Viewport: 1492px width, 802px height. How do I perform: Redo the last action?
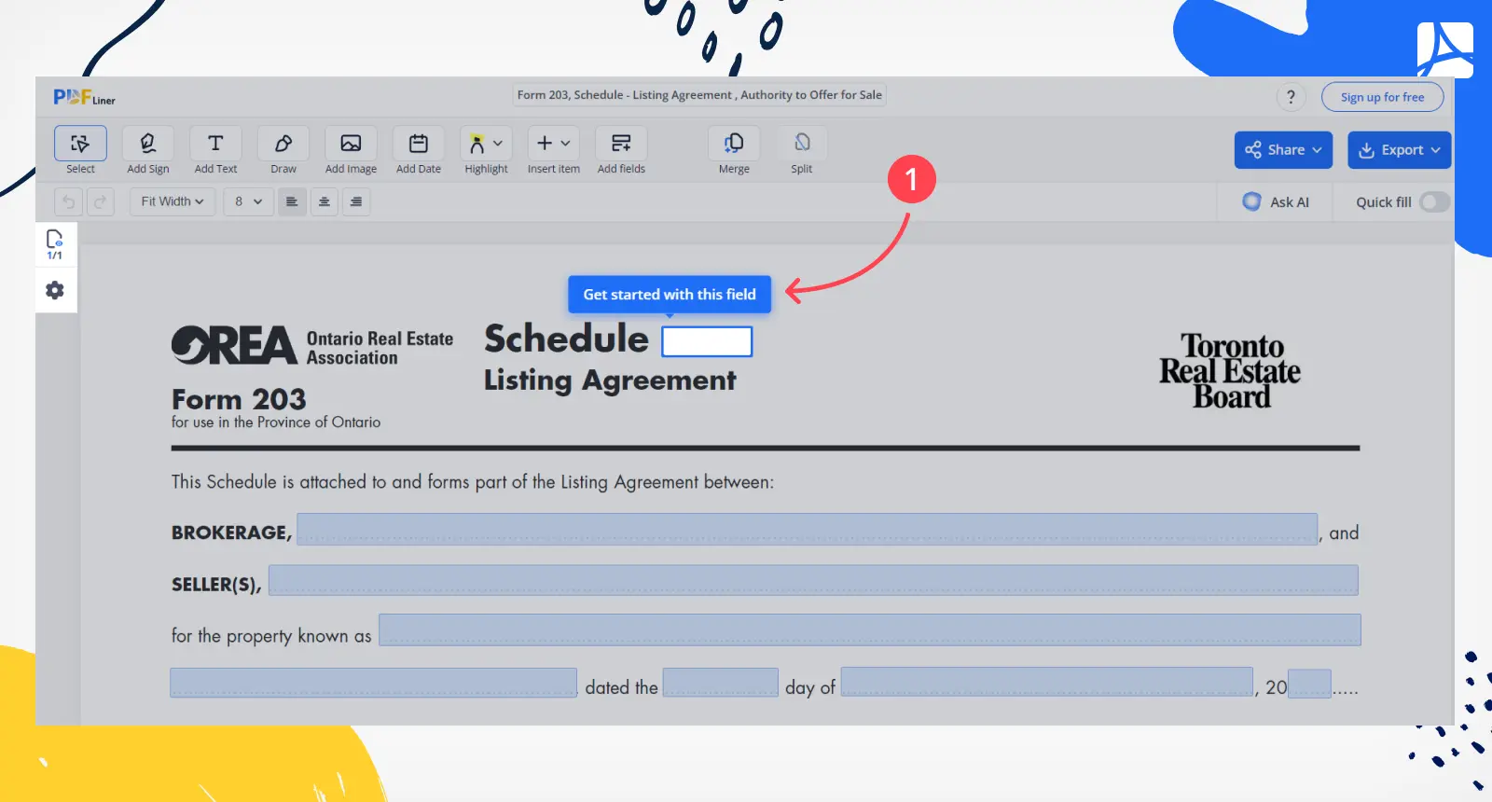point(101,201)
